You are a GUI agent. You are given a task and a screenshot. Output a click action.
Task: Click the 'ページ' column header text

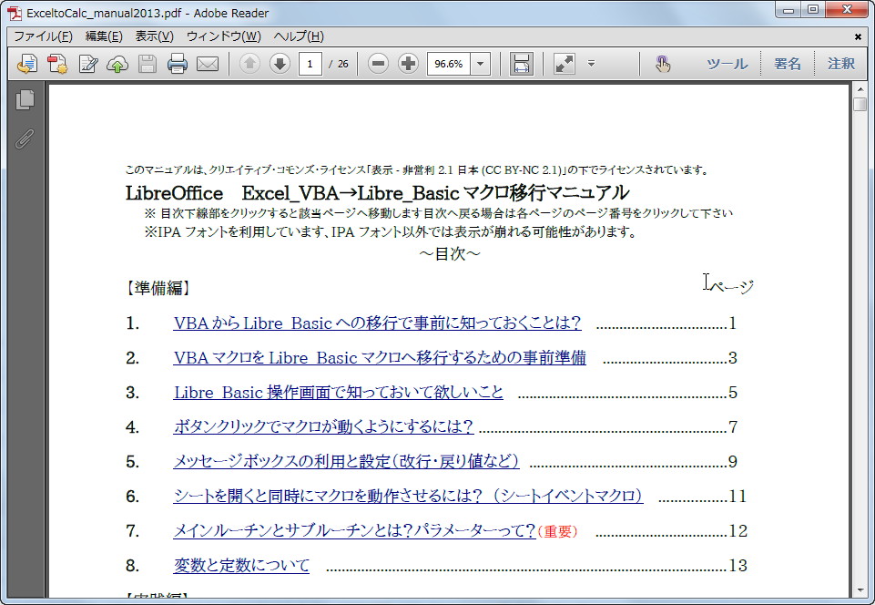click(x=733, y=287)
